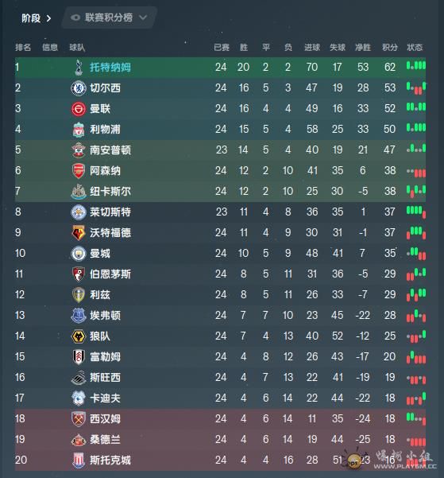
Task: Click the Arsenal club badge
Action: pyautogui.click(x=79, y=171)
